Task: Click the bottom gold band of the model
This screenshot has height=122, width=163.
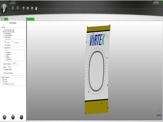Action: [x=96, y=107]
